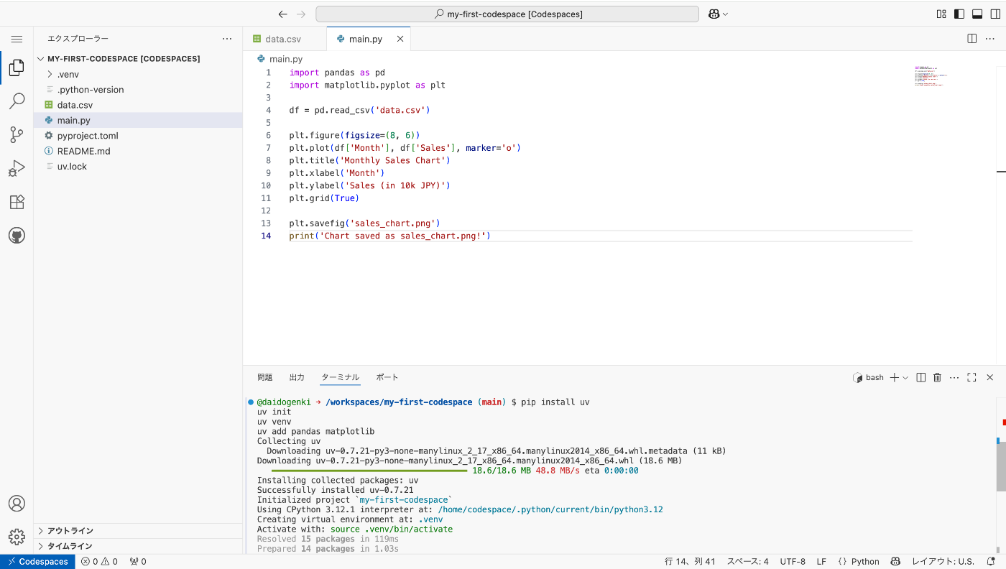This screenshot has width=1006, height=569.
Task: Open the uv.lock file
Action: click(138, 166)
